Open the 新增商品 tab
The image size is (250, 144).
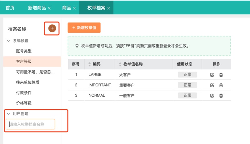tap(37, 8)
